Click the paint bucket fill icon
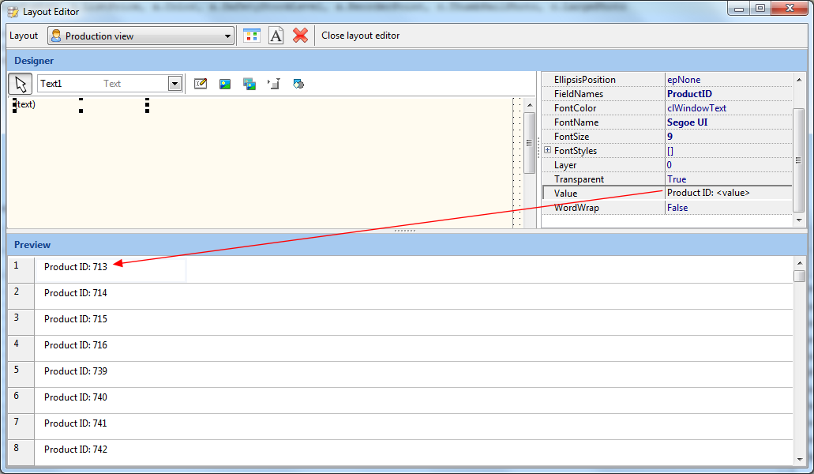Viewport: 814px width, 474px height. click(298, 84)
